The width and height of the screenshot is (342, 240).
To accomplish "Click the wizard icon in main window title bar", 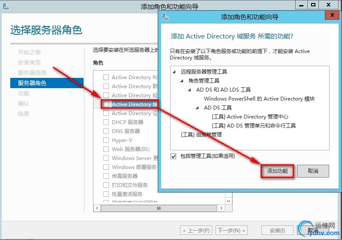I will [6, 6].
